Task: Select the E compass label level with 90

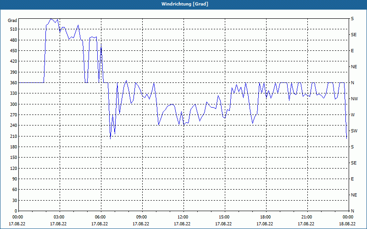Action: click(352, 179)
